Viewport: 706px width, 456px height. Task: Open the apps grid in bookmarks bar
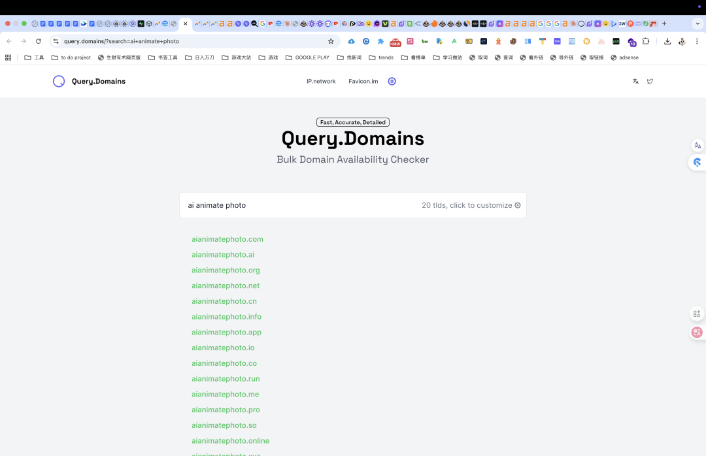coord(8,57)
